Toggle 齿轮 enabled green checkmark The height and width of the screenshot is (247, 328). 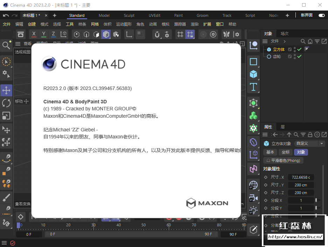(299, 56)
